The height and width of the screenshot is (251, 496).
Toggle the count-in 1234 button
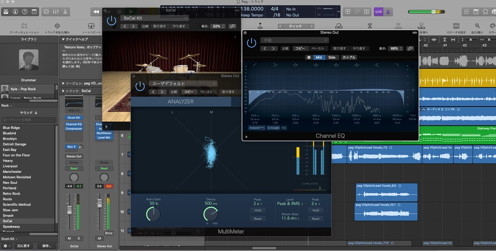pyautogui.click(x=378, y=12)
